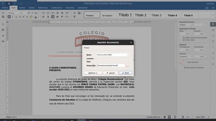Close the Imprimir documento dialog
This screenshot has width=216, height=121.
point(131,42)
